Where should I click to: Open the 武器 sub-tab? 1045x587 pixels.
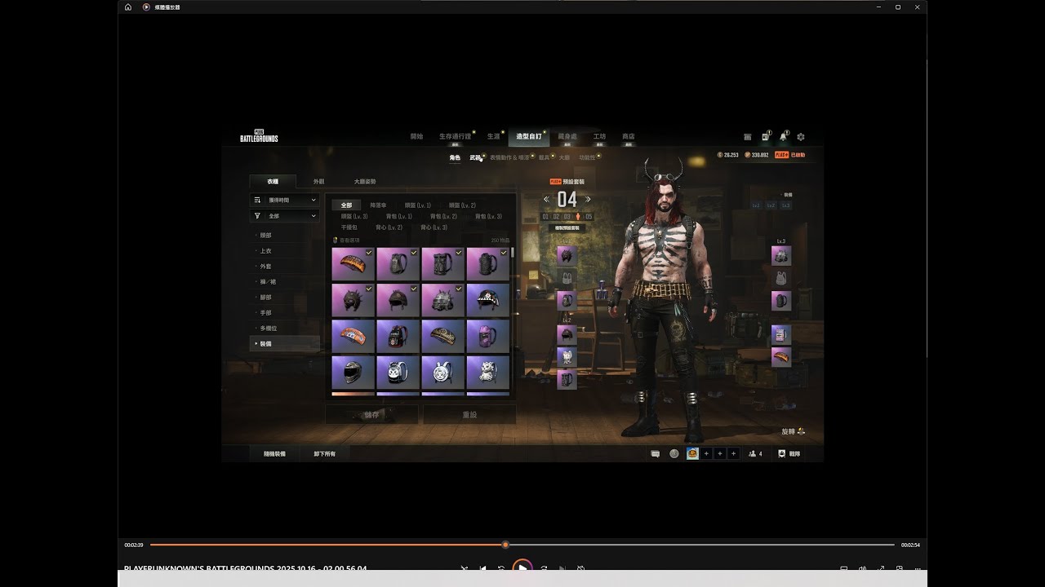tap(475, 157)
